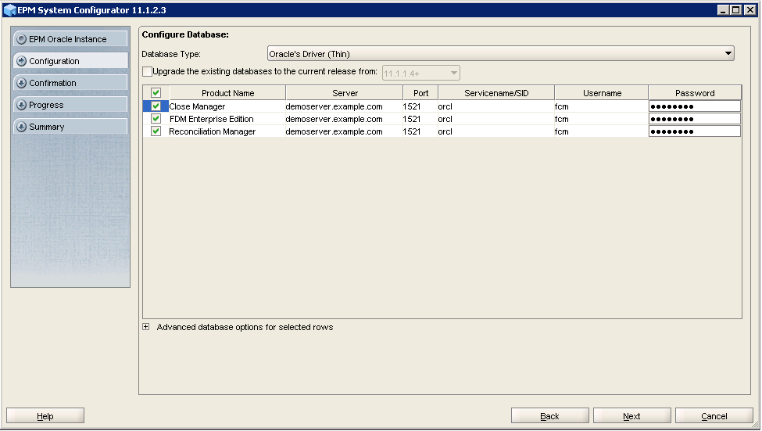
Task: Uncheck the Reconciliation Manager row checkbox
Action: (x=156, y=131)
